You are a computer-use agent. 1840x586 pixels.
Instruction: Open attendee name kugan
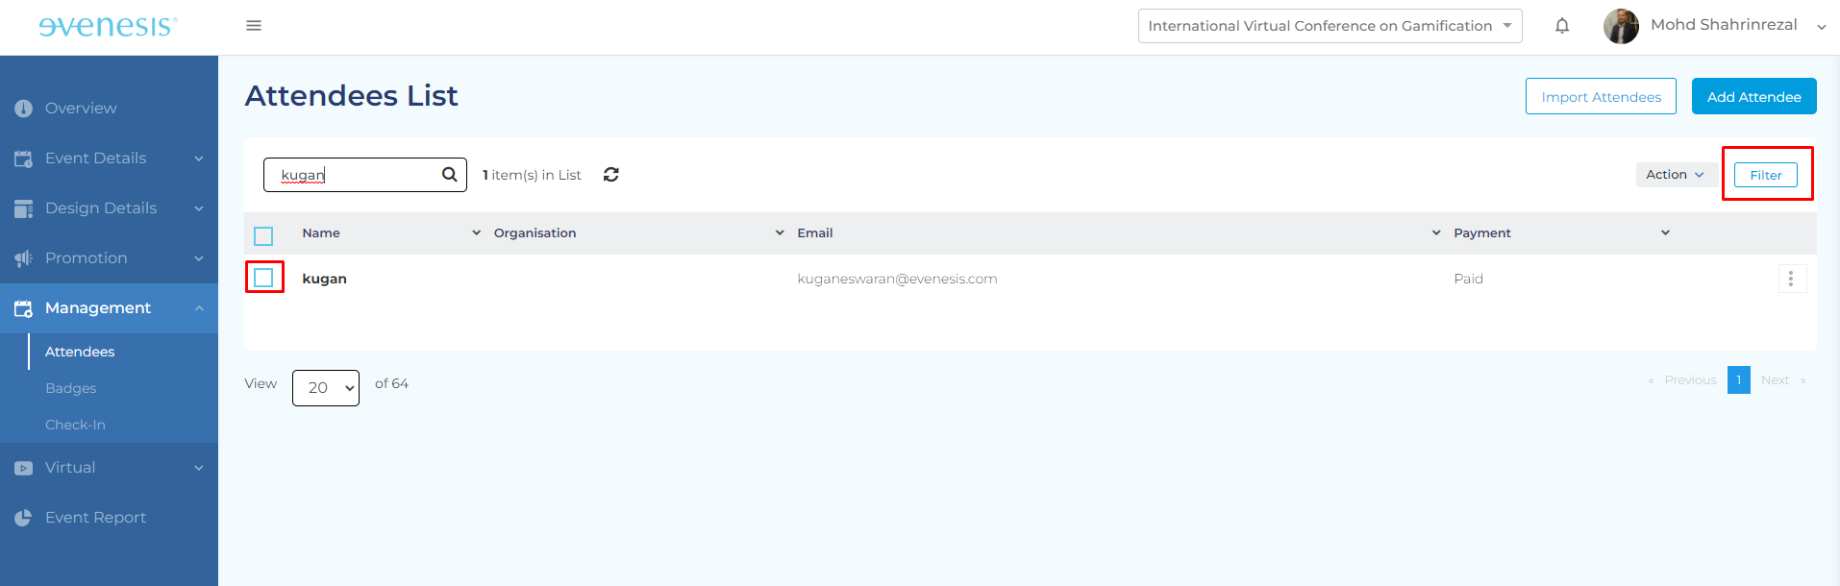click(x=324, y=279)
